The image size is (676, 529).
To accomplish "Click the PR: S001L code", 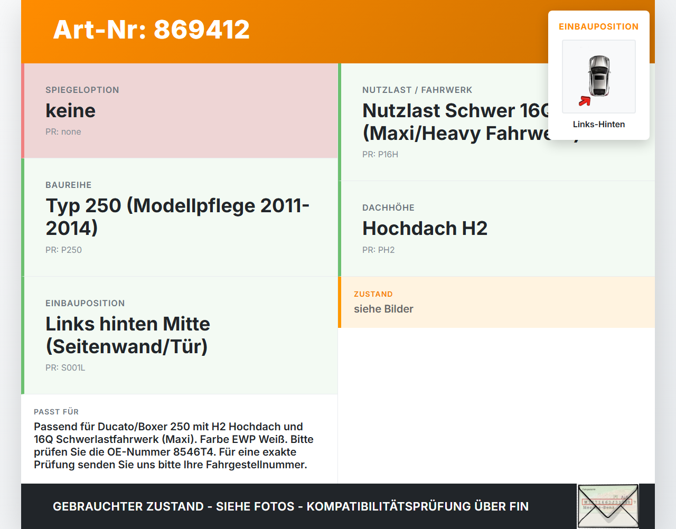I will click(65, 367).
